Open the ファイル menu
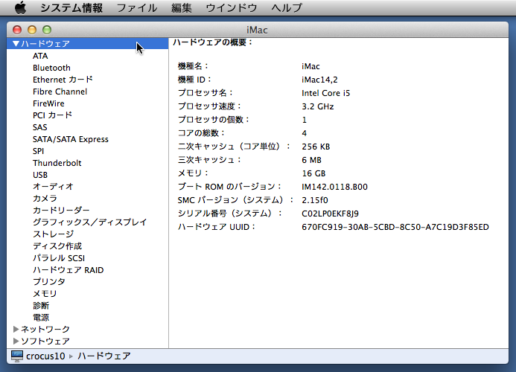Image resolution: width=516 pixels, height=372 pixels. (x=137, y=7)
